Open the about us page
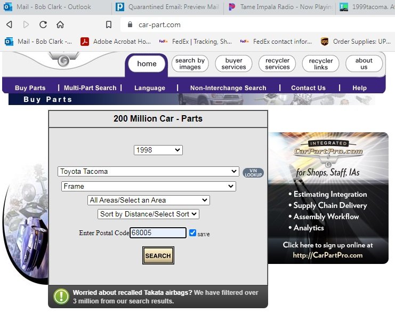The width and height of the screenshot is (395, 313). coord(364,63)
